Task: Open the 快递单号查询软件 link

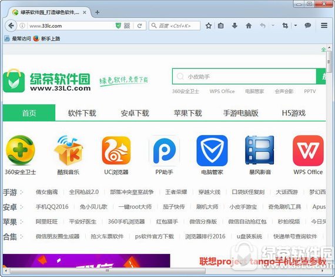Action: 295,236
